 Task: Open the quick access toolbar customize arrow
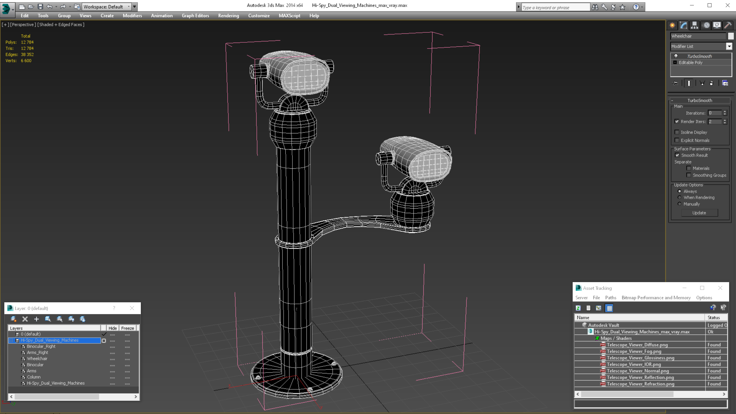pyautogui.click(x=134, y=7)
